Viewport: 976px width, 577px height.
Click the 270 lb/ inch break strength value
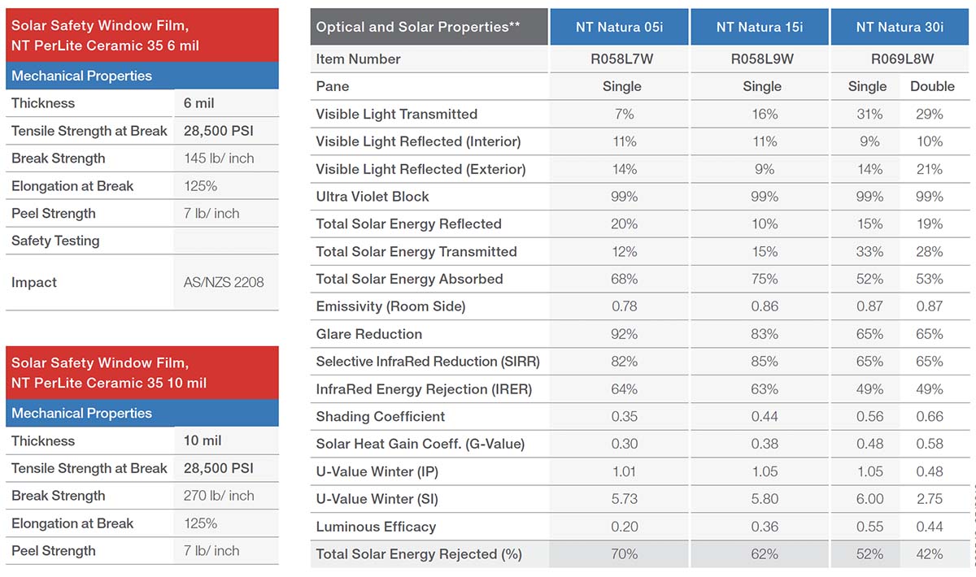(x=219, y=496)
